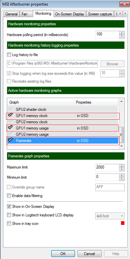Confirm settings with OK button
This screenshot has height=259, width=130.
63,253
